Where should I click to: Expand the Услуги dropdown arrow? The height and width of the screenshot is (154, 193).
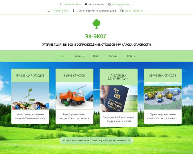[83, 56]
